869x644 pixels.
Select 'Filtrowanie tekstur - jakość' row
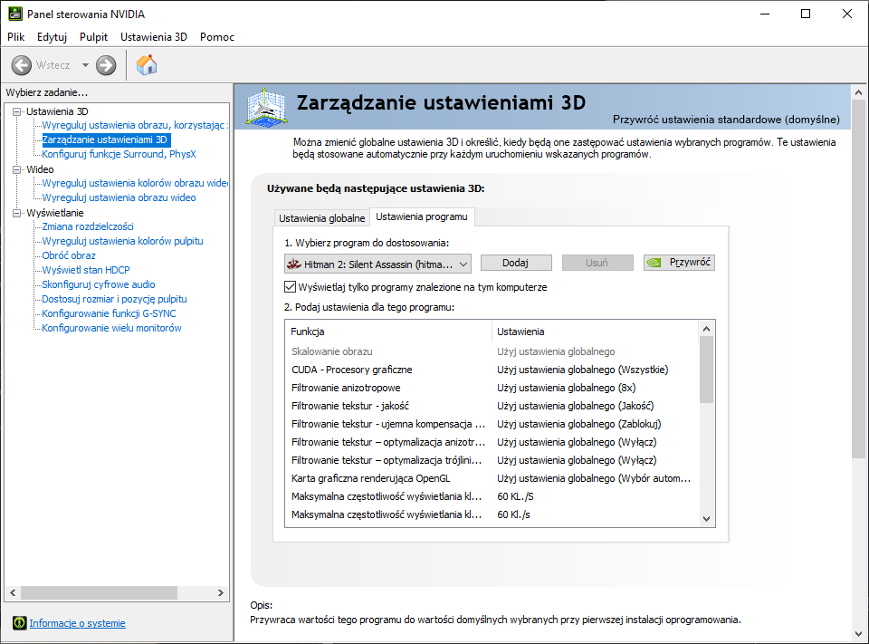492,406
